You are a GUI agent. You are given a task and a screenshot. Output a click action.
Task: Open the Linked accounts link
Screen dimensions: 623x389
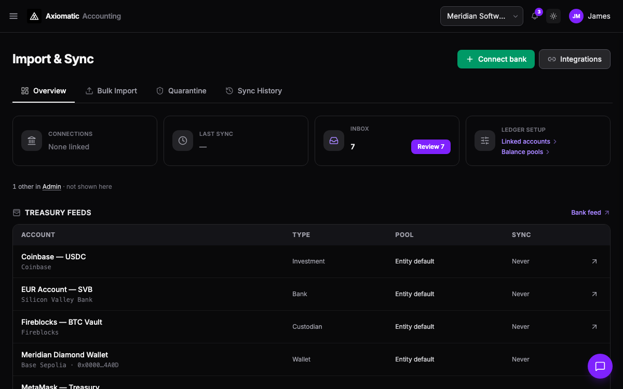pos(529,142)
